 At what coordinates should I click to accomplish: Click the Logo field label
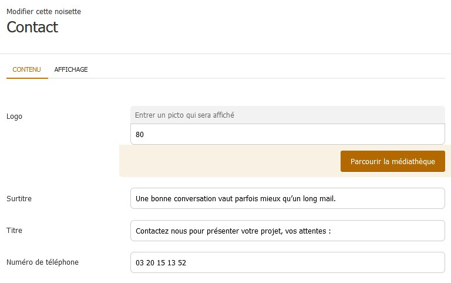coord(14,116)
